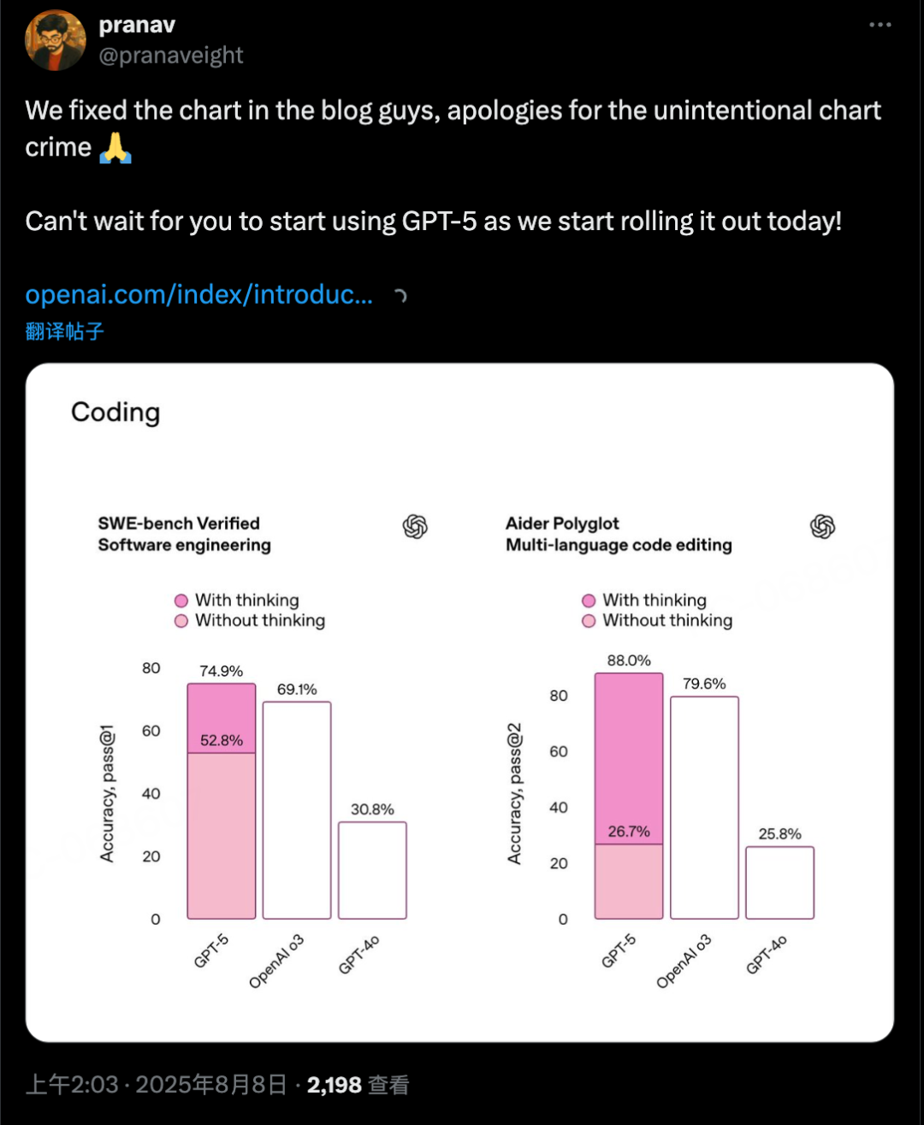Click the OpenAI o3 69.1% bar
This screenshot has width=924, height=1125.
(297, 810)
